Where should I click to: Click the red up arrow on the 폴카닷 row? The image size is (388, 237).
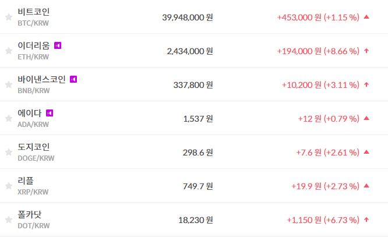point(366,220)
